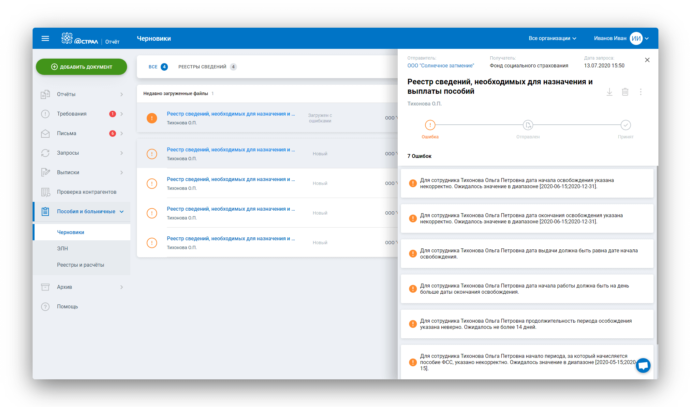Switch to the ВСЕ tab

click(x=158, y=67)
